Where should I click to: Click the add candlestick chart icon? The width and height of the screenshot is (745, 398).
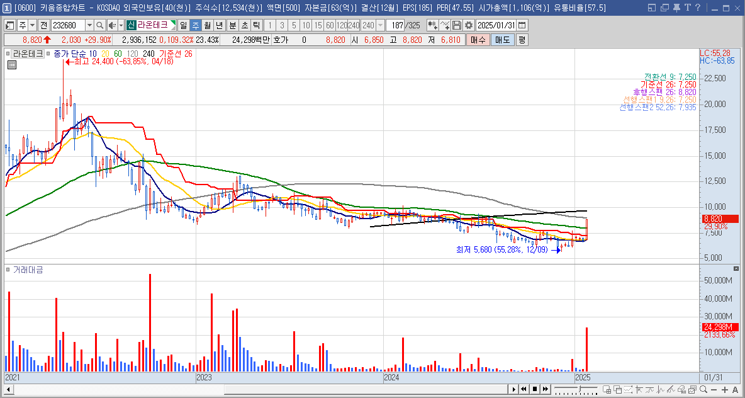tap(433, 25)
